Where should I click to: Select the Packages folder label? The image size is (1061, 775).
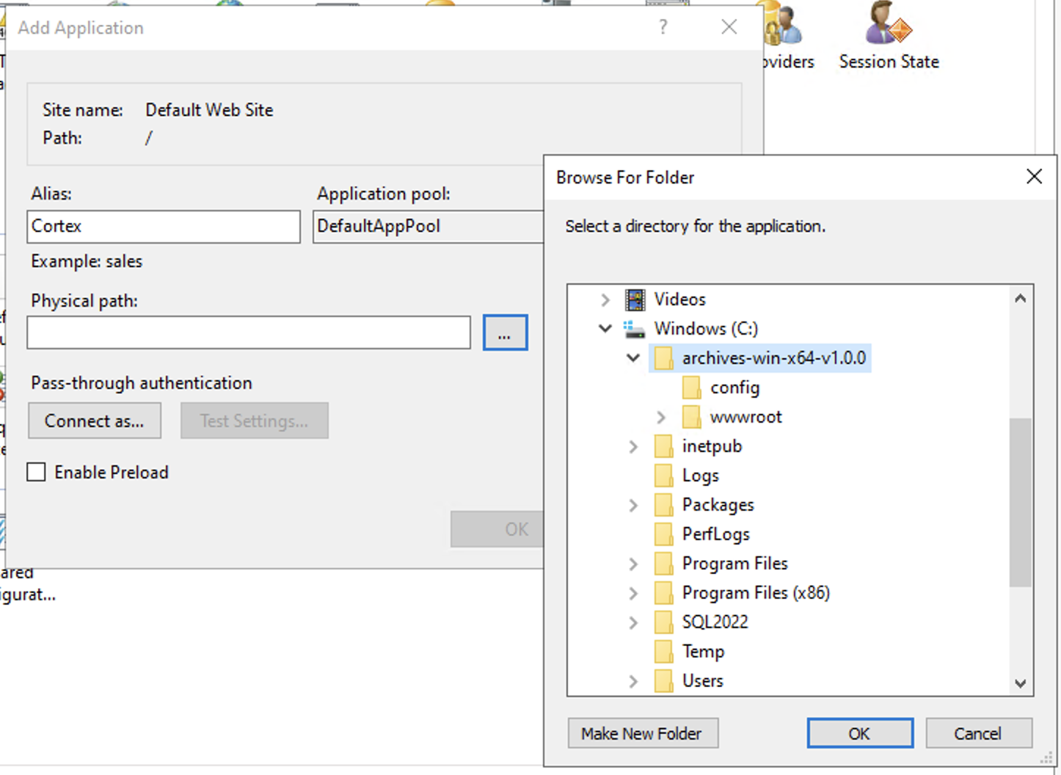tap(718, 505)
